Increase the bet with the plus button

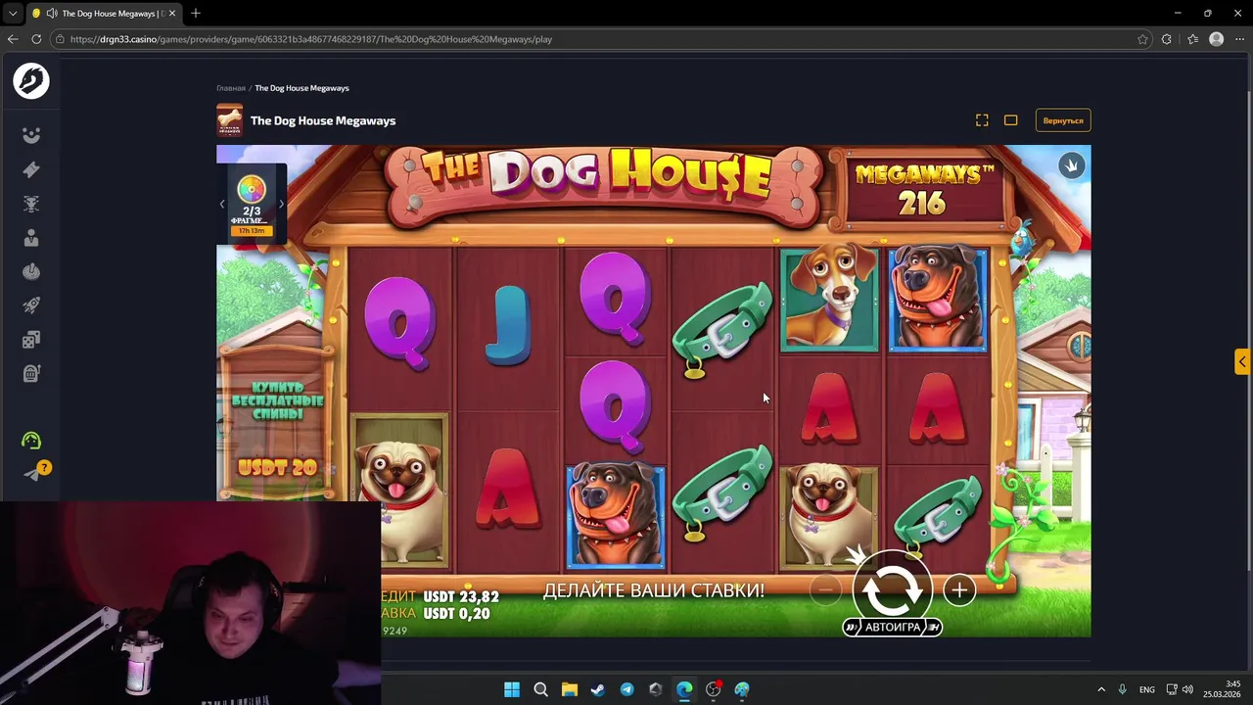959,590
